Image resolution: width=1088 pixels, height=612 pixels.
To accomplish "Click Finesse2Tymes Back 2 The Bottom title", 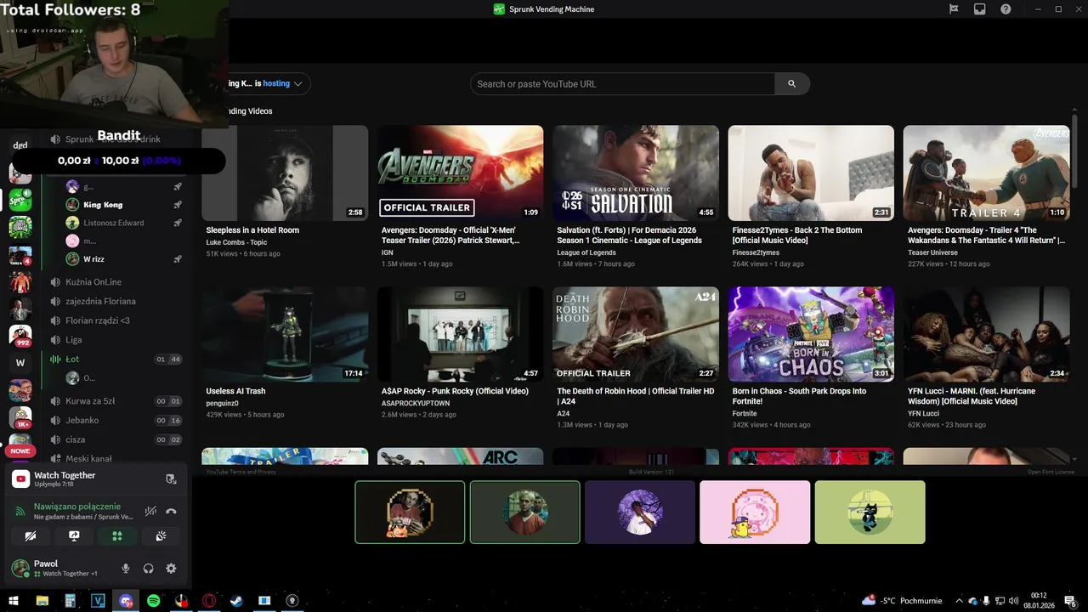I will [x=797, y=235].
